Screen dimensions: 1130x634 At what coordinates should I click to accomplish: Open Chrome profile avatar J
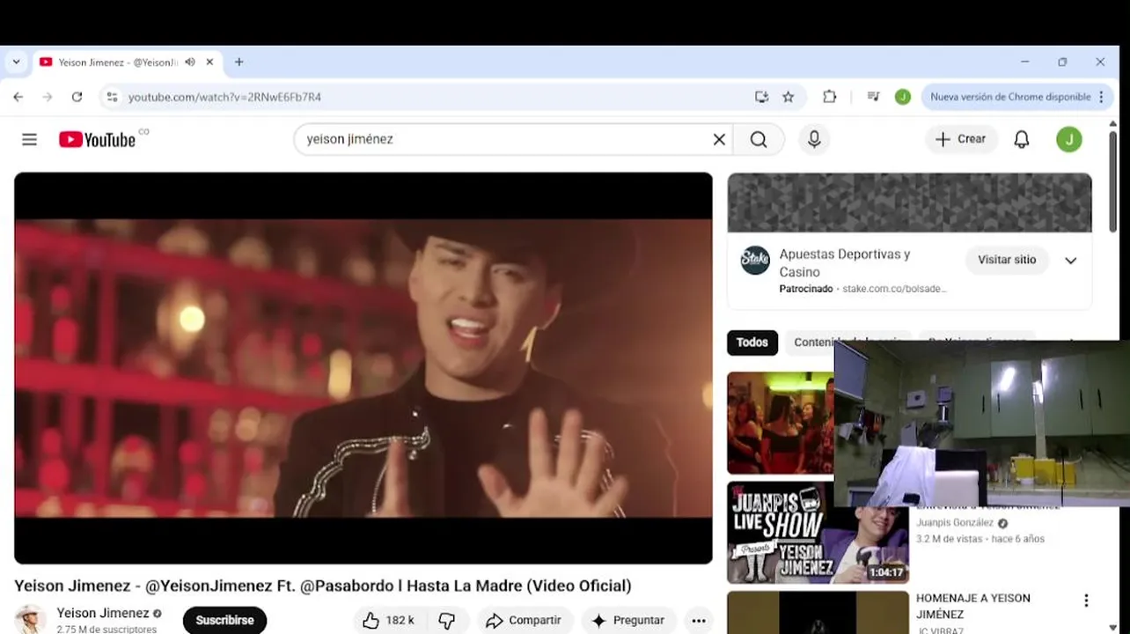tap(902, 97)
